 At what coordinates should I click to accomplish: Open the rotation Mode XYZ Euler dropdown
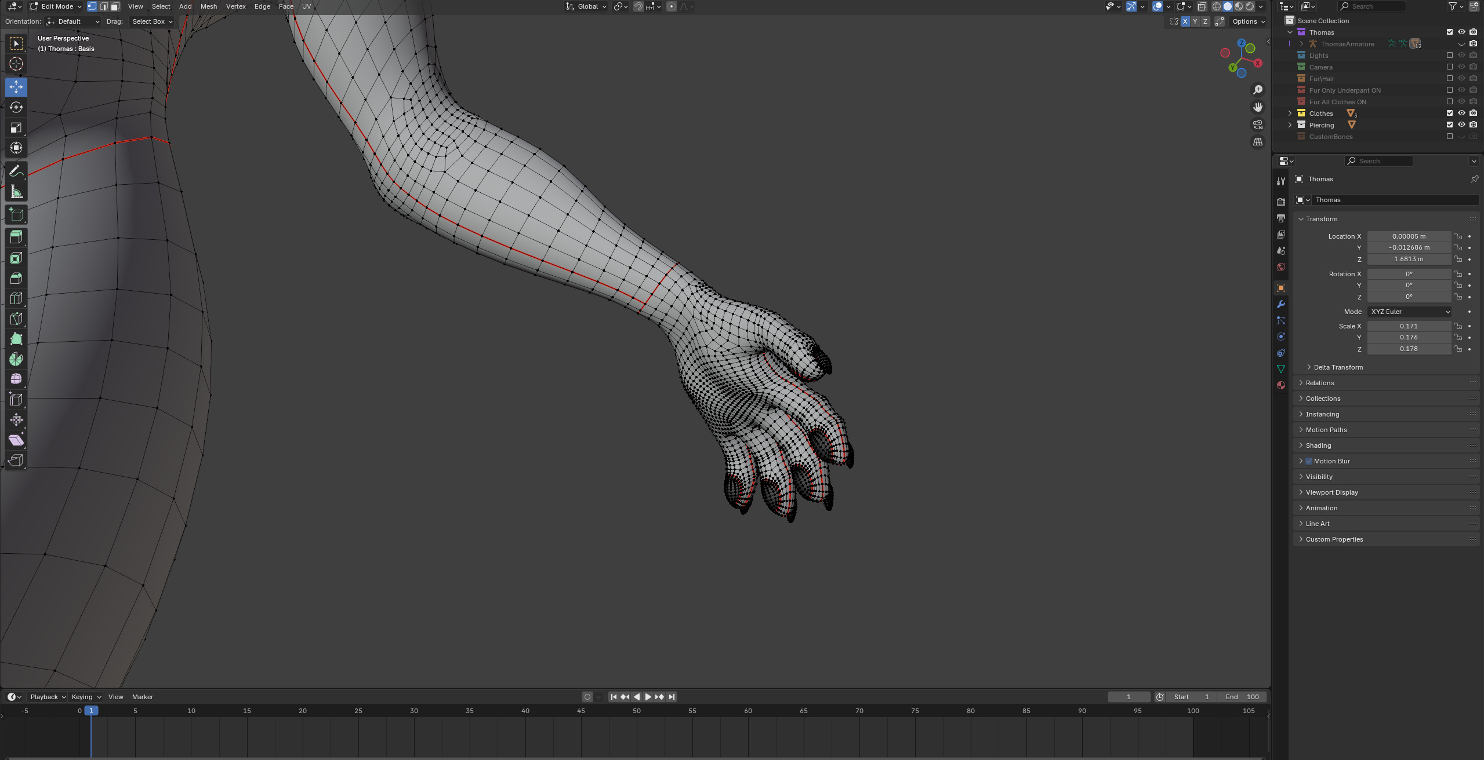[1409, 312]
